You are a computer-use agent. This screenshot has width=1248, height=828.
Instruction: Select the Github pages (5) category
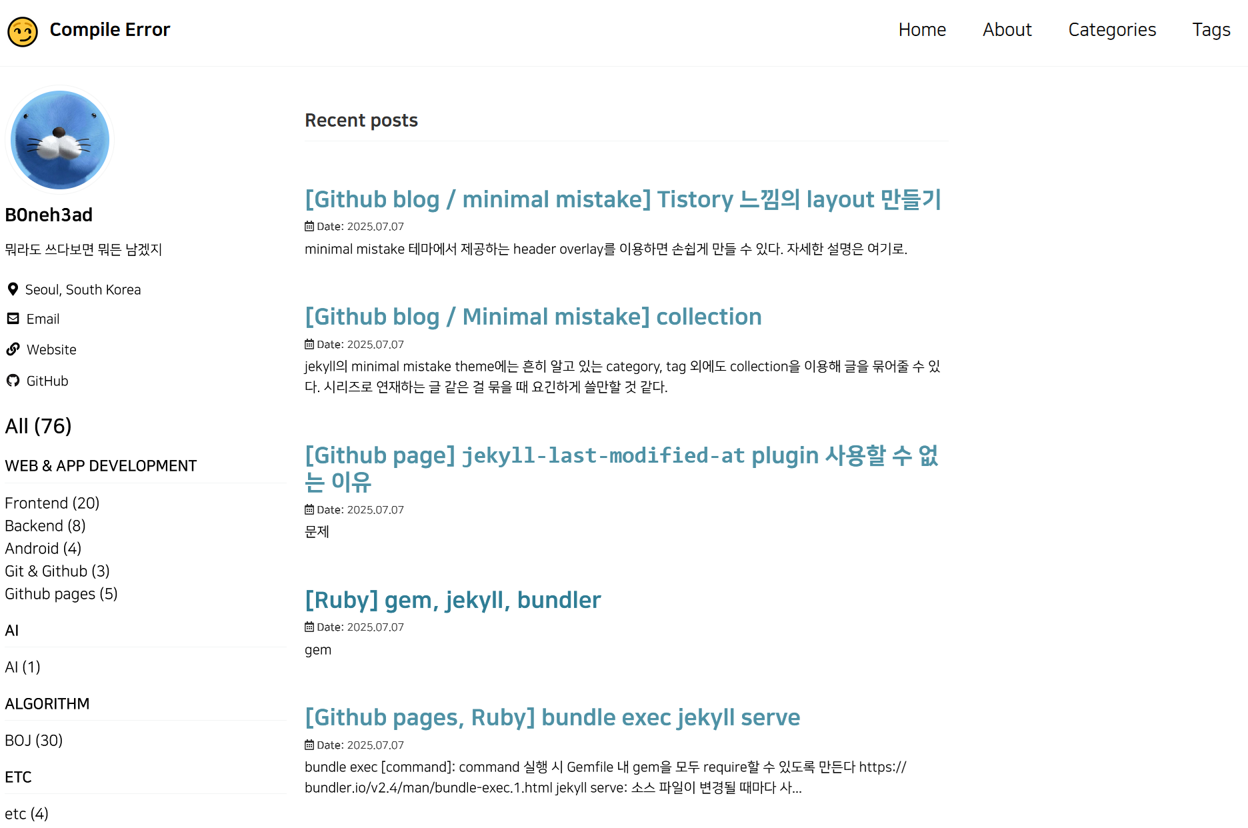point(61,593)
